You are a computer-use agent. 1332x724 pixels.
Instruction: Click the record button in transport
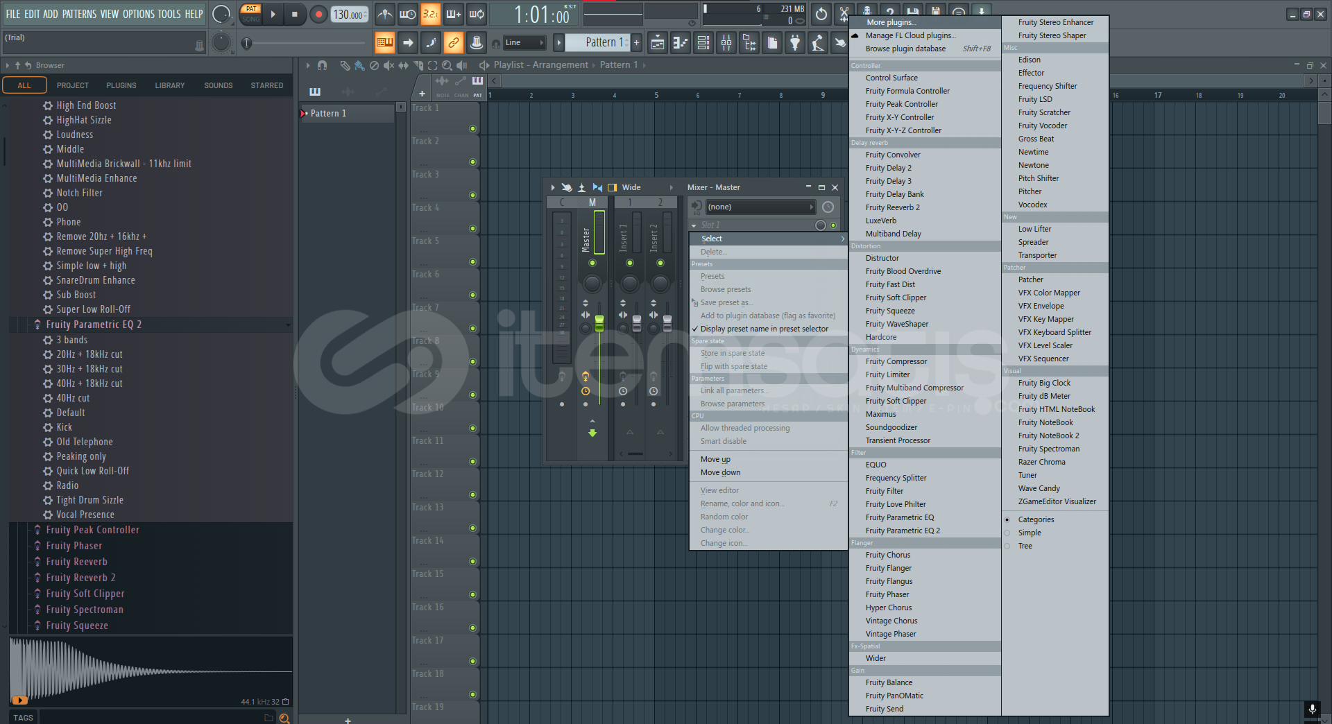click(318, 14)
